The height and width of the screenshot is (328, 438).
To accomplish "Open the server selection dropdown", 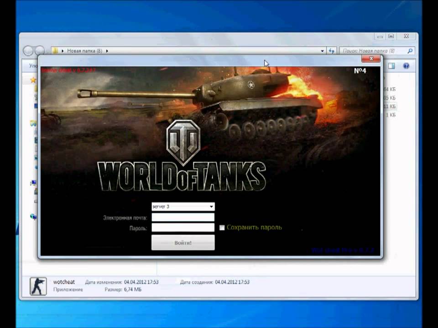I will click(x=183, y=206).
